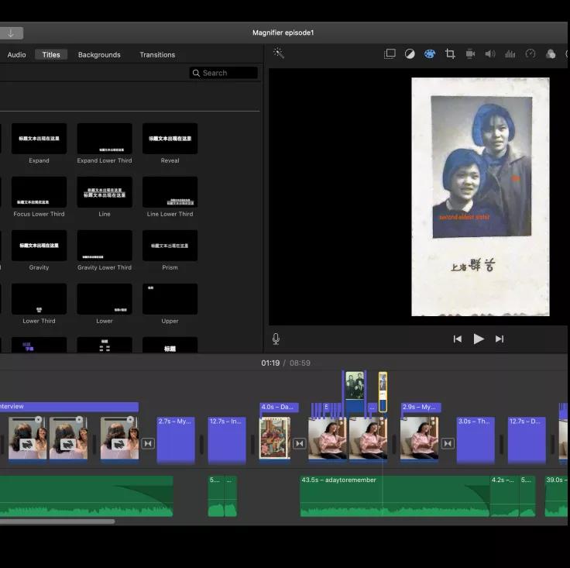570x568 pixels.
Task: Select the 4.0s – Da... title bar
Action: coord(279,407)
